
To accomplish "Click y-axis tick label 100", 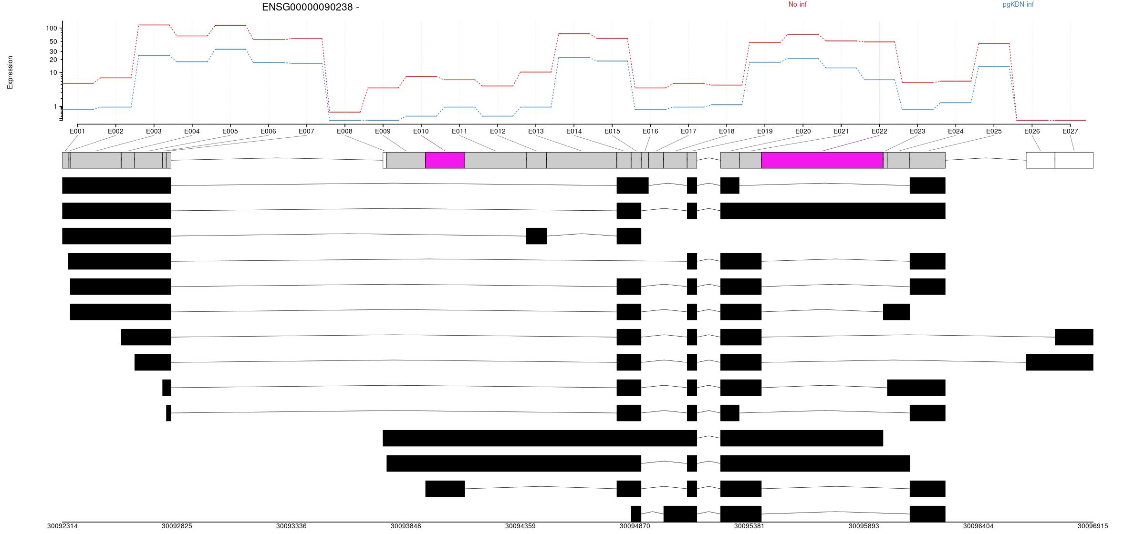I will pyautogui.click(x=52, y=29).
